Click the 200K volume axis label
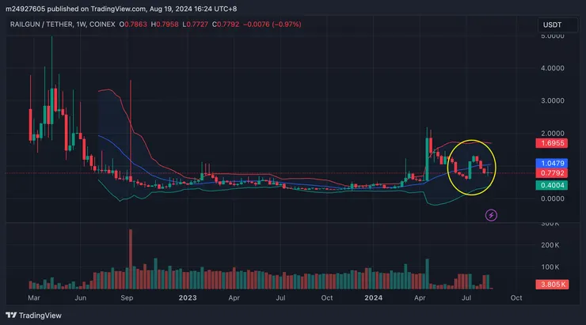Image resolution: width=586 pixels, height=325 pixels. 550,245
